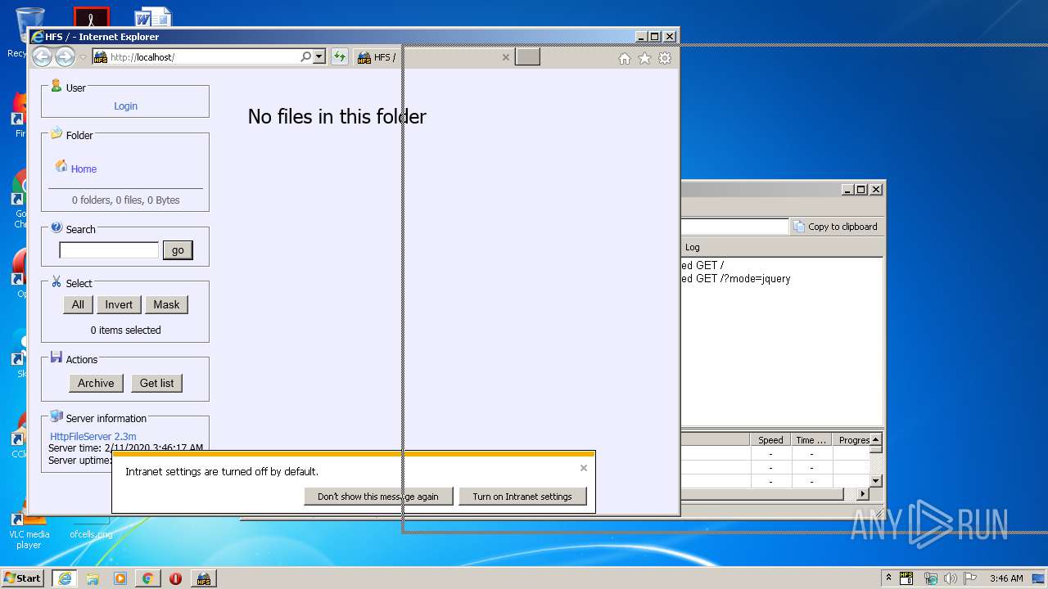Viewport: 1048px width, 589px height.
Task: Click Copy to clipboard in the HFS window
Action: [835, 227]
